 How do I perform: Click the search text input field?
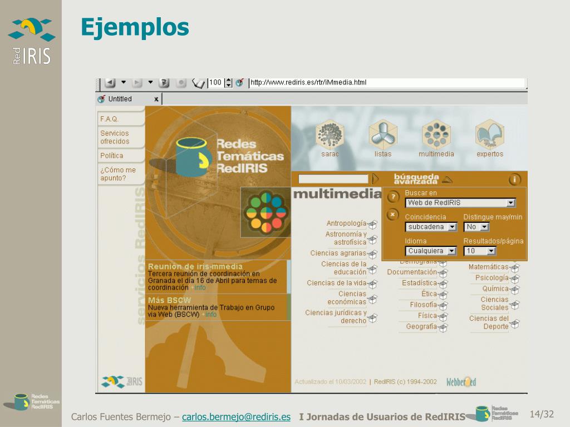333,178
